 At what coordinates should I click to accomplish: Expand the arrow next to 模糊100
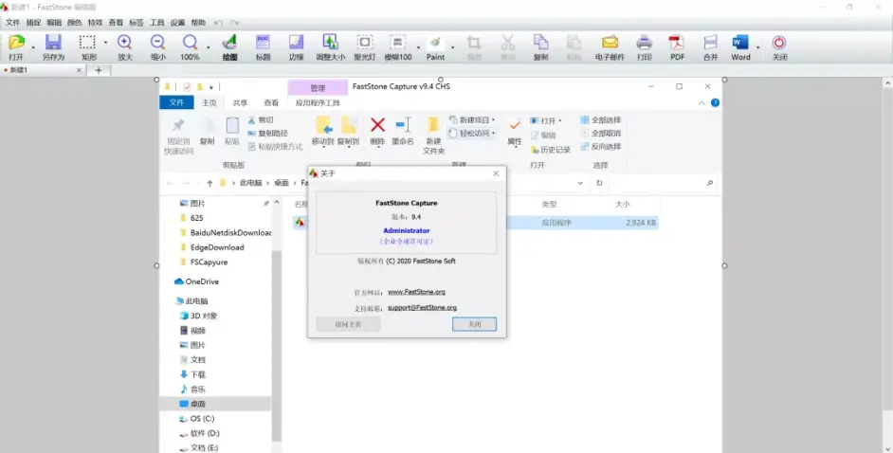coord(419,47)
